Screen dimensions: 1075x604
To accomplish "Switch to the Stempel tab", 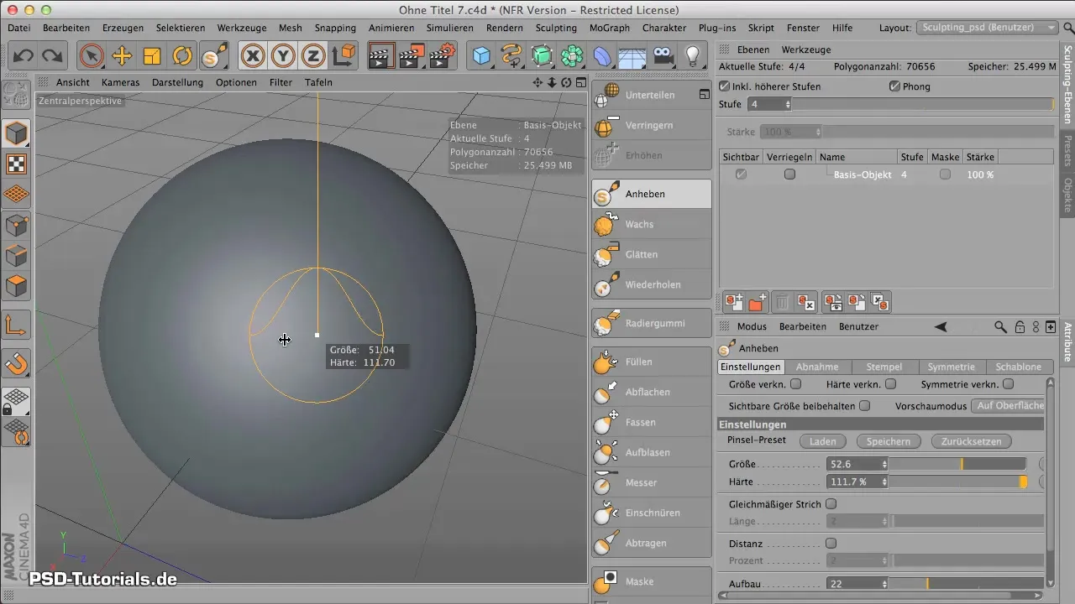I will (885, 367).
